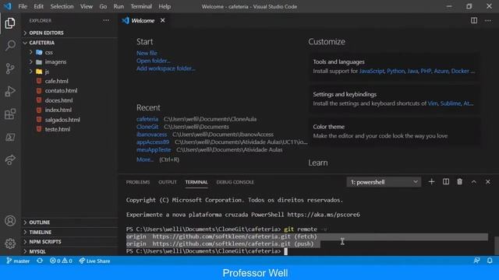Image resolution: width=499 pixels, height=280 pixels.
Task: Open the Manage gear icon
Action: click(x=10, y=243)
